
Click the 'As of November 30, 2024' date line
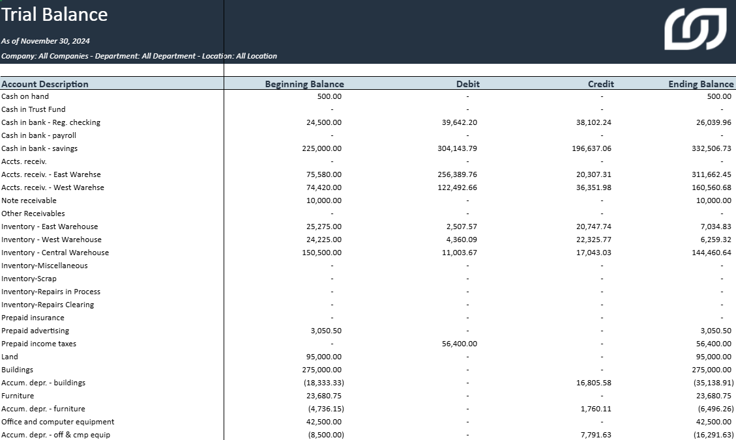click(46, 41)
